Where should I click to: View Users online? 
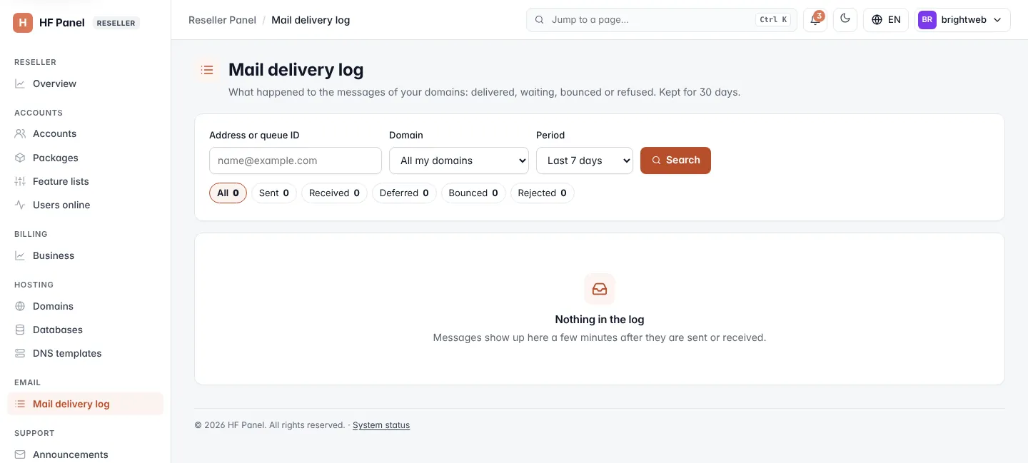pyautogui.click(x=85, y=205)
